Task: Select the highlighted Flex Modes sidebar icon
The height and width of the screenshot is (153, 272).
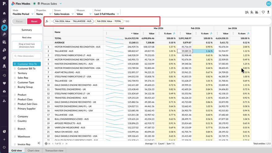Action: point(4,28)
